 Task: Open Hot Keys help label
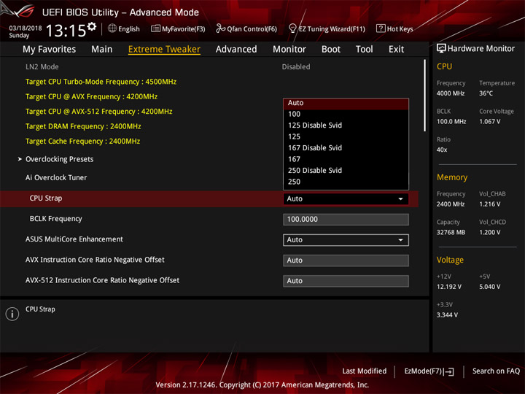tap(400, 28)
